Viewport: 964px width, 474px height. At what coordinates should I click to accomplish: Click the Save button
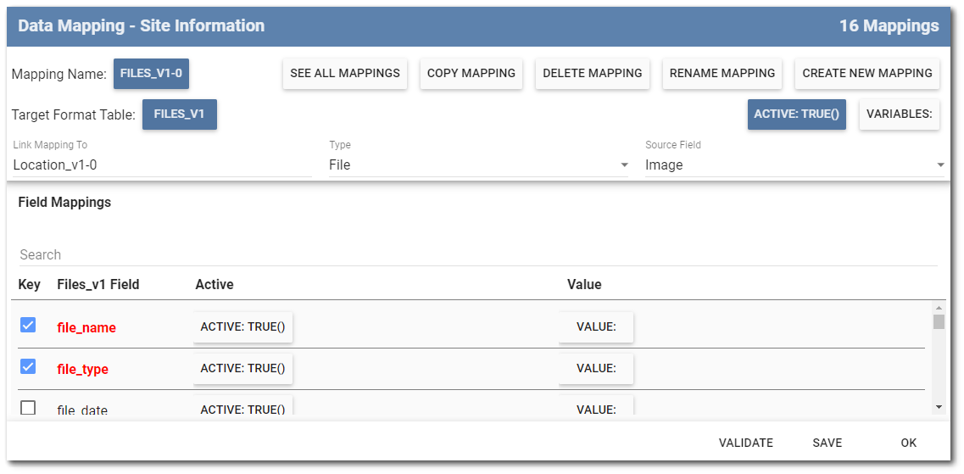pos(827,443)
